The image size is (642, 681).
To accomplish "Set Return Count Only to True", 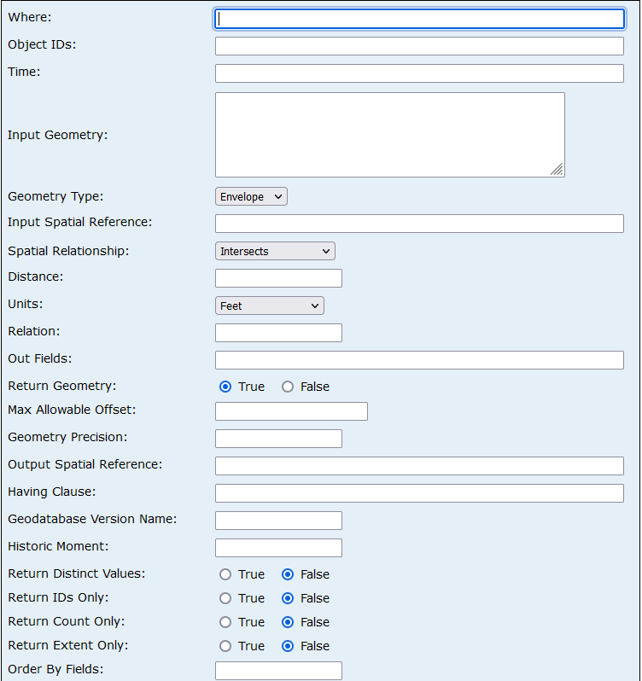I will (225, 622).
